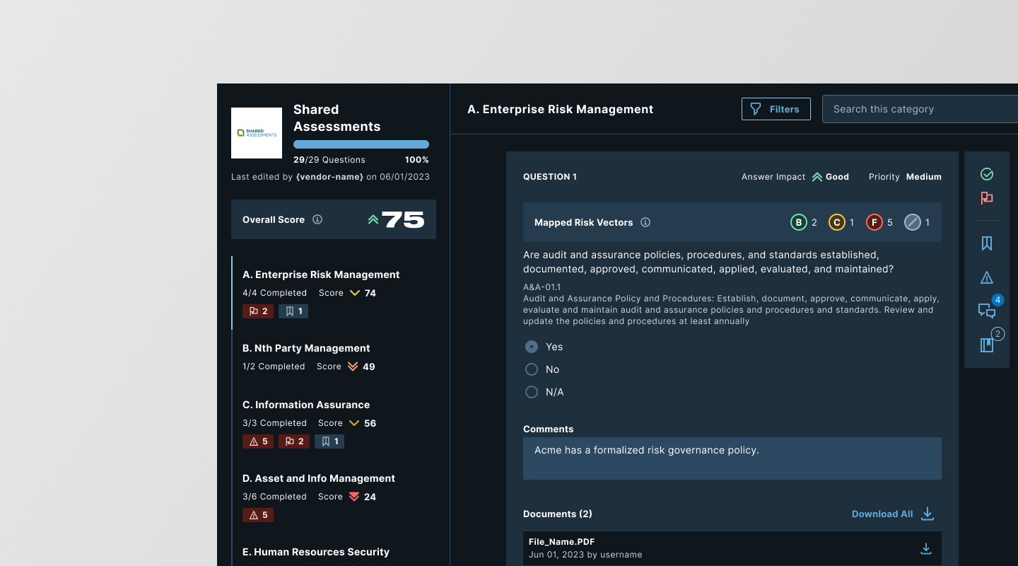This screenshot has width=1018, height=566.
Task: Click the C grade risk vector badge
Action: [x=837, y=222]
